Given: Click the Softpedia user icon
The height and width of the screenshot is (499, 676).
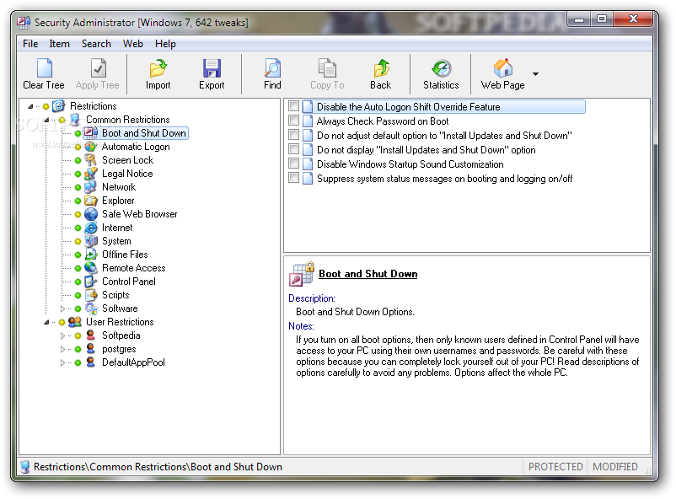Looking at the screenshot, I should click(90, 335).
